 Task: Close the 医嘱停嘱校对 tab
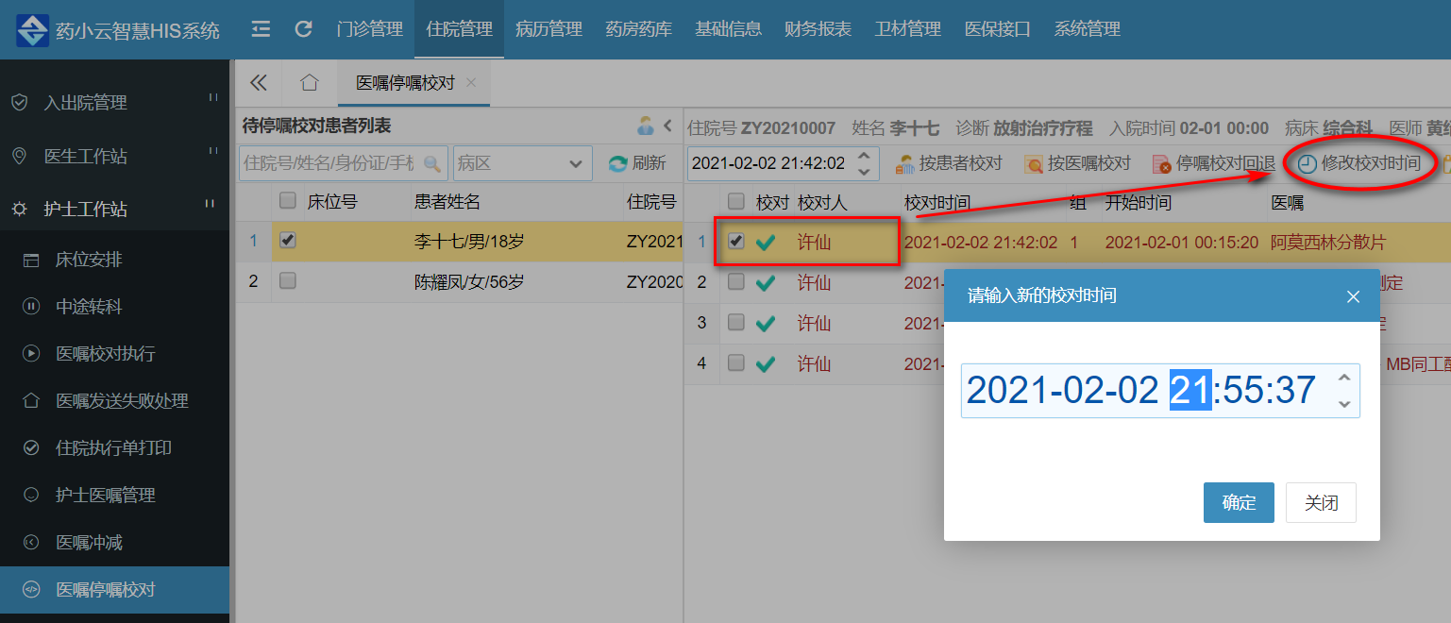coord(471,83)
